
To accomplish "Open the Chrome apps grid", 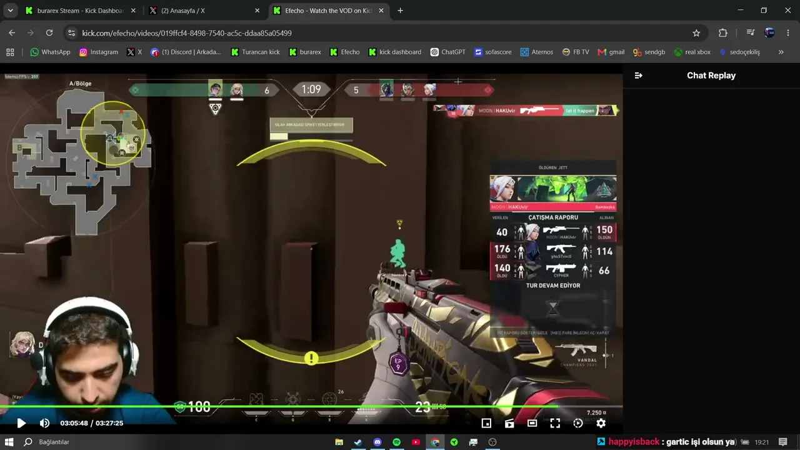I will tap(10, 52).
